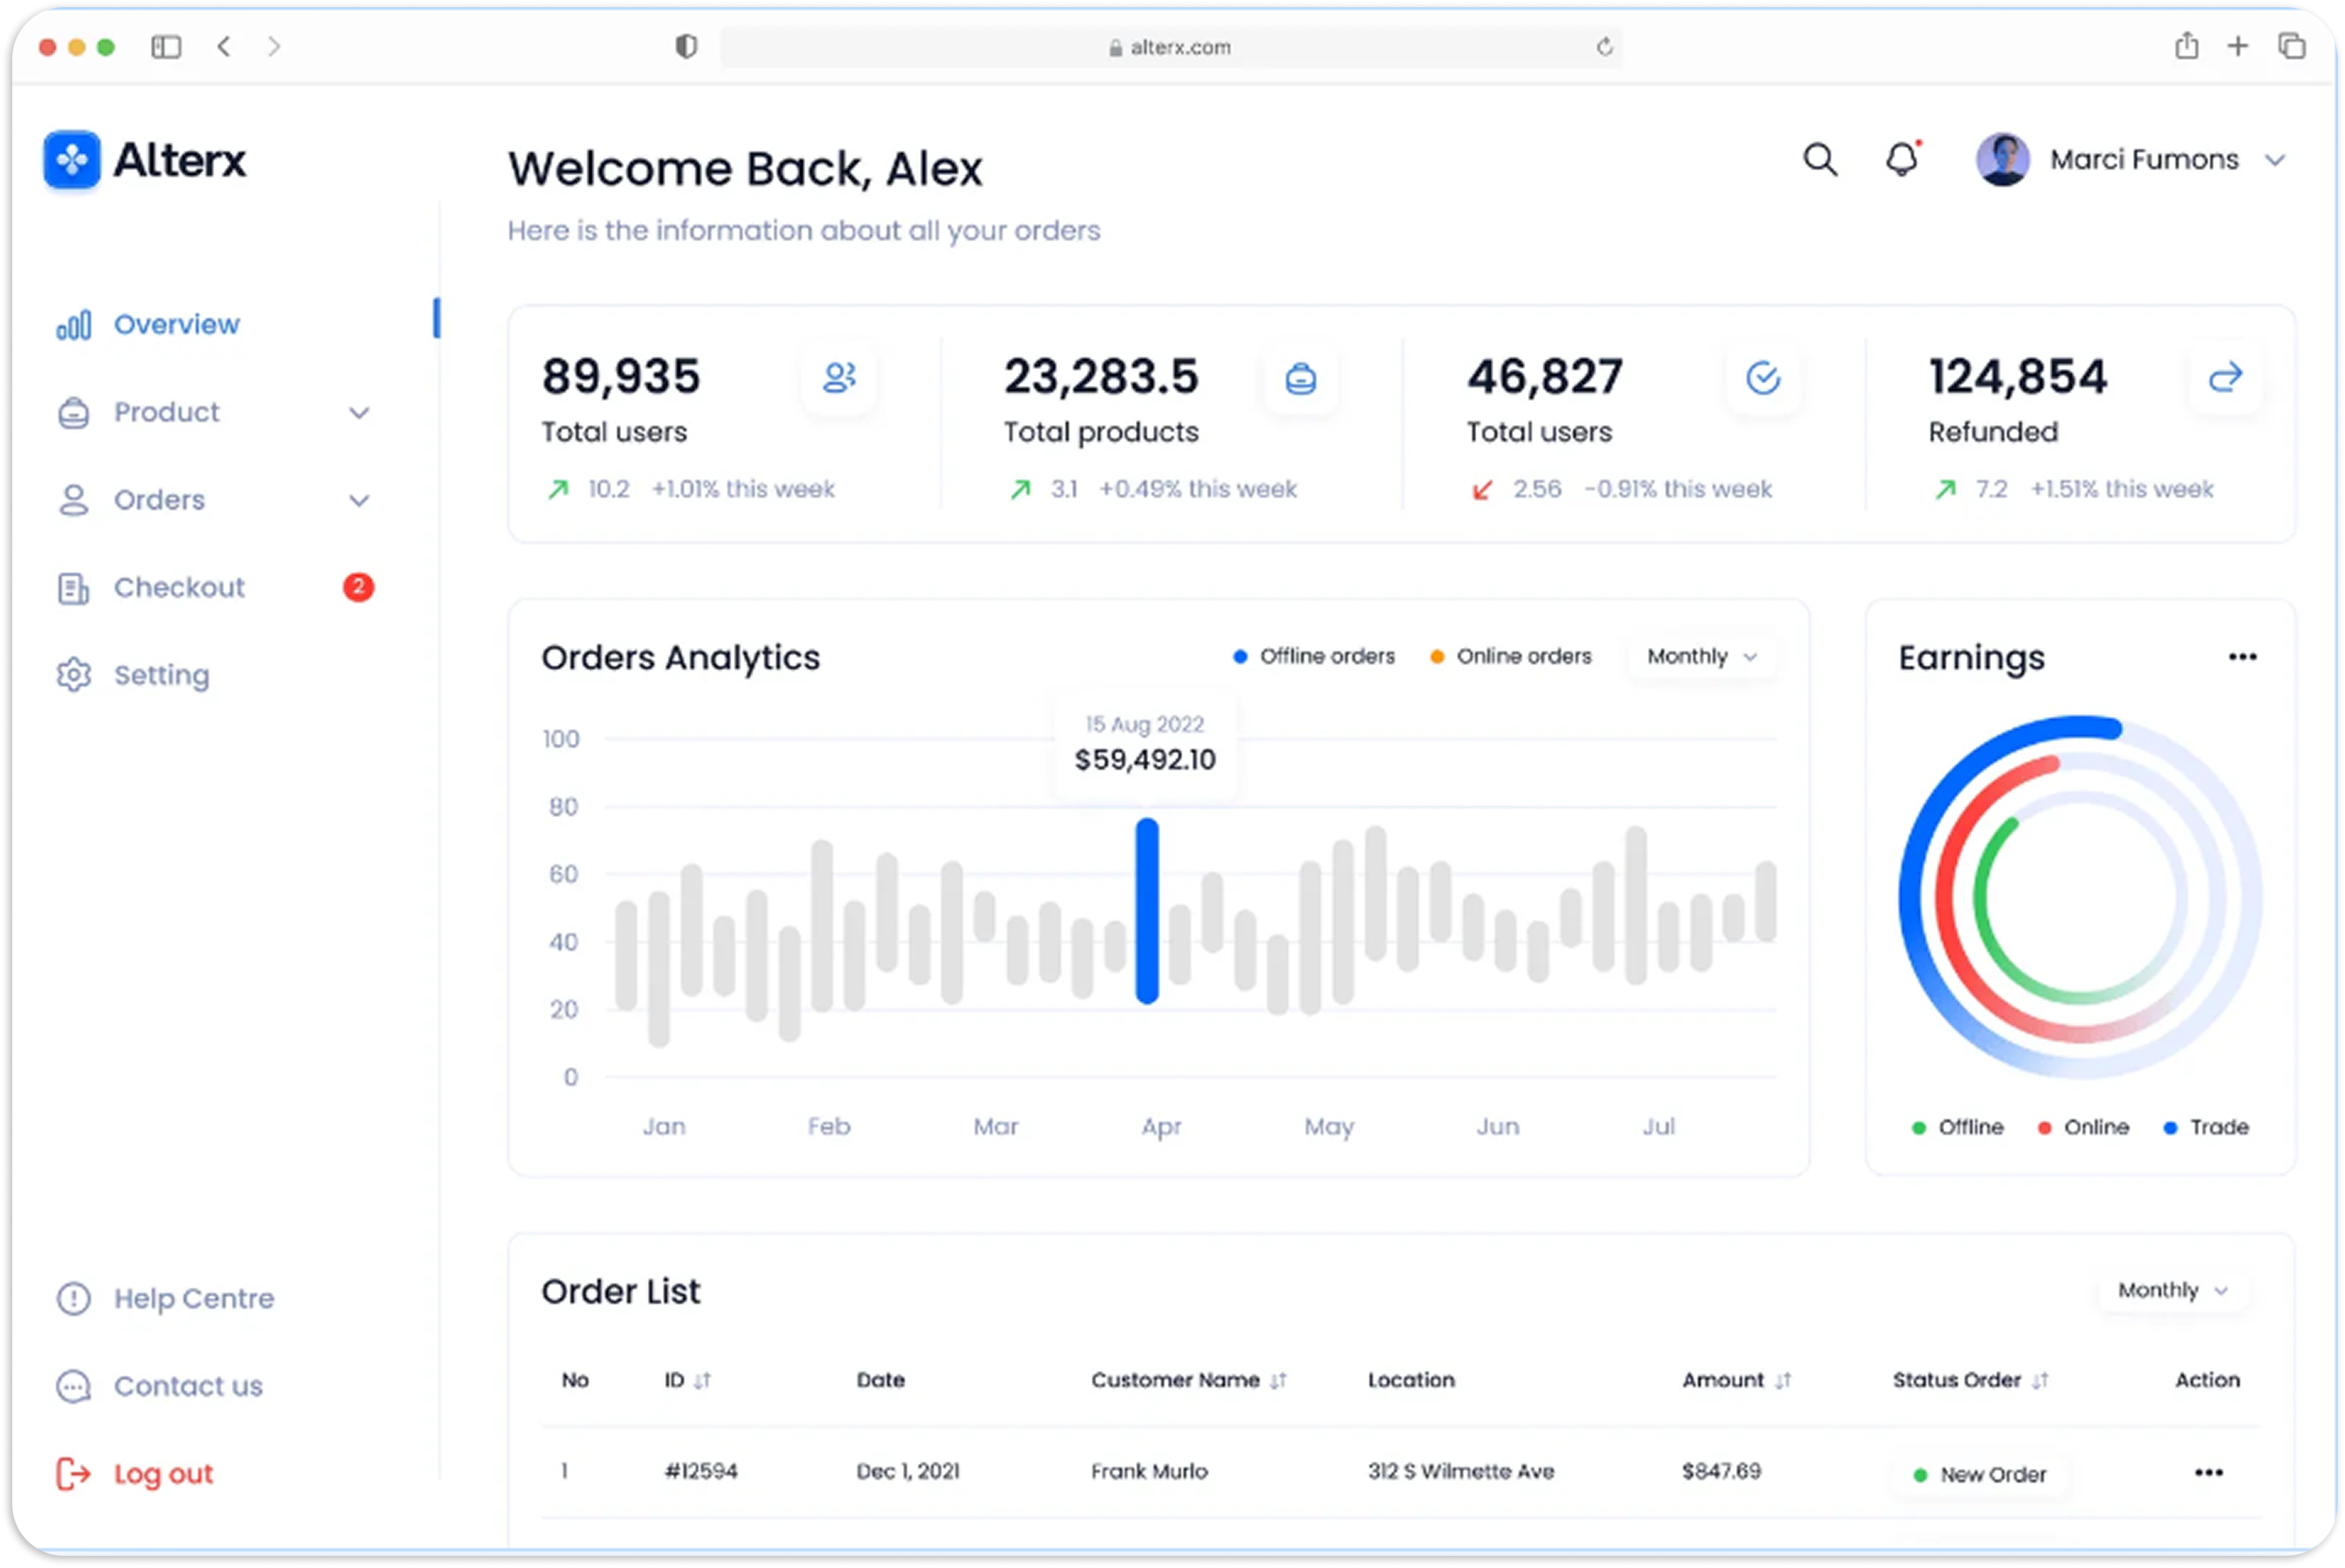Click customer name Frank Murlo
The image size is (2345, 1568).
point(1148,1471)
